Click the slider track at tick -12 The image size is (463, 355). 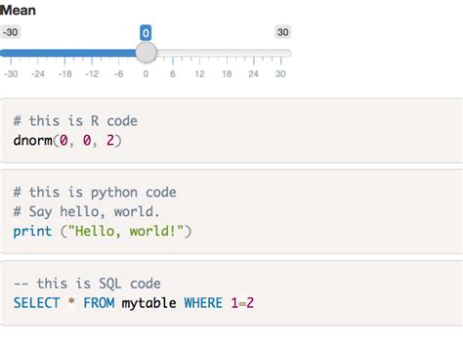(92, 53)
